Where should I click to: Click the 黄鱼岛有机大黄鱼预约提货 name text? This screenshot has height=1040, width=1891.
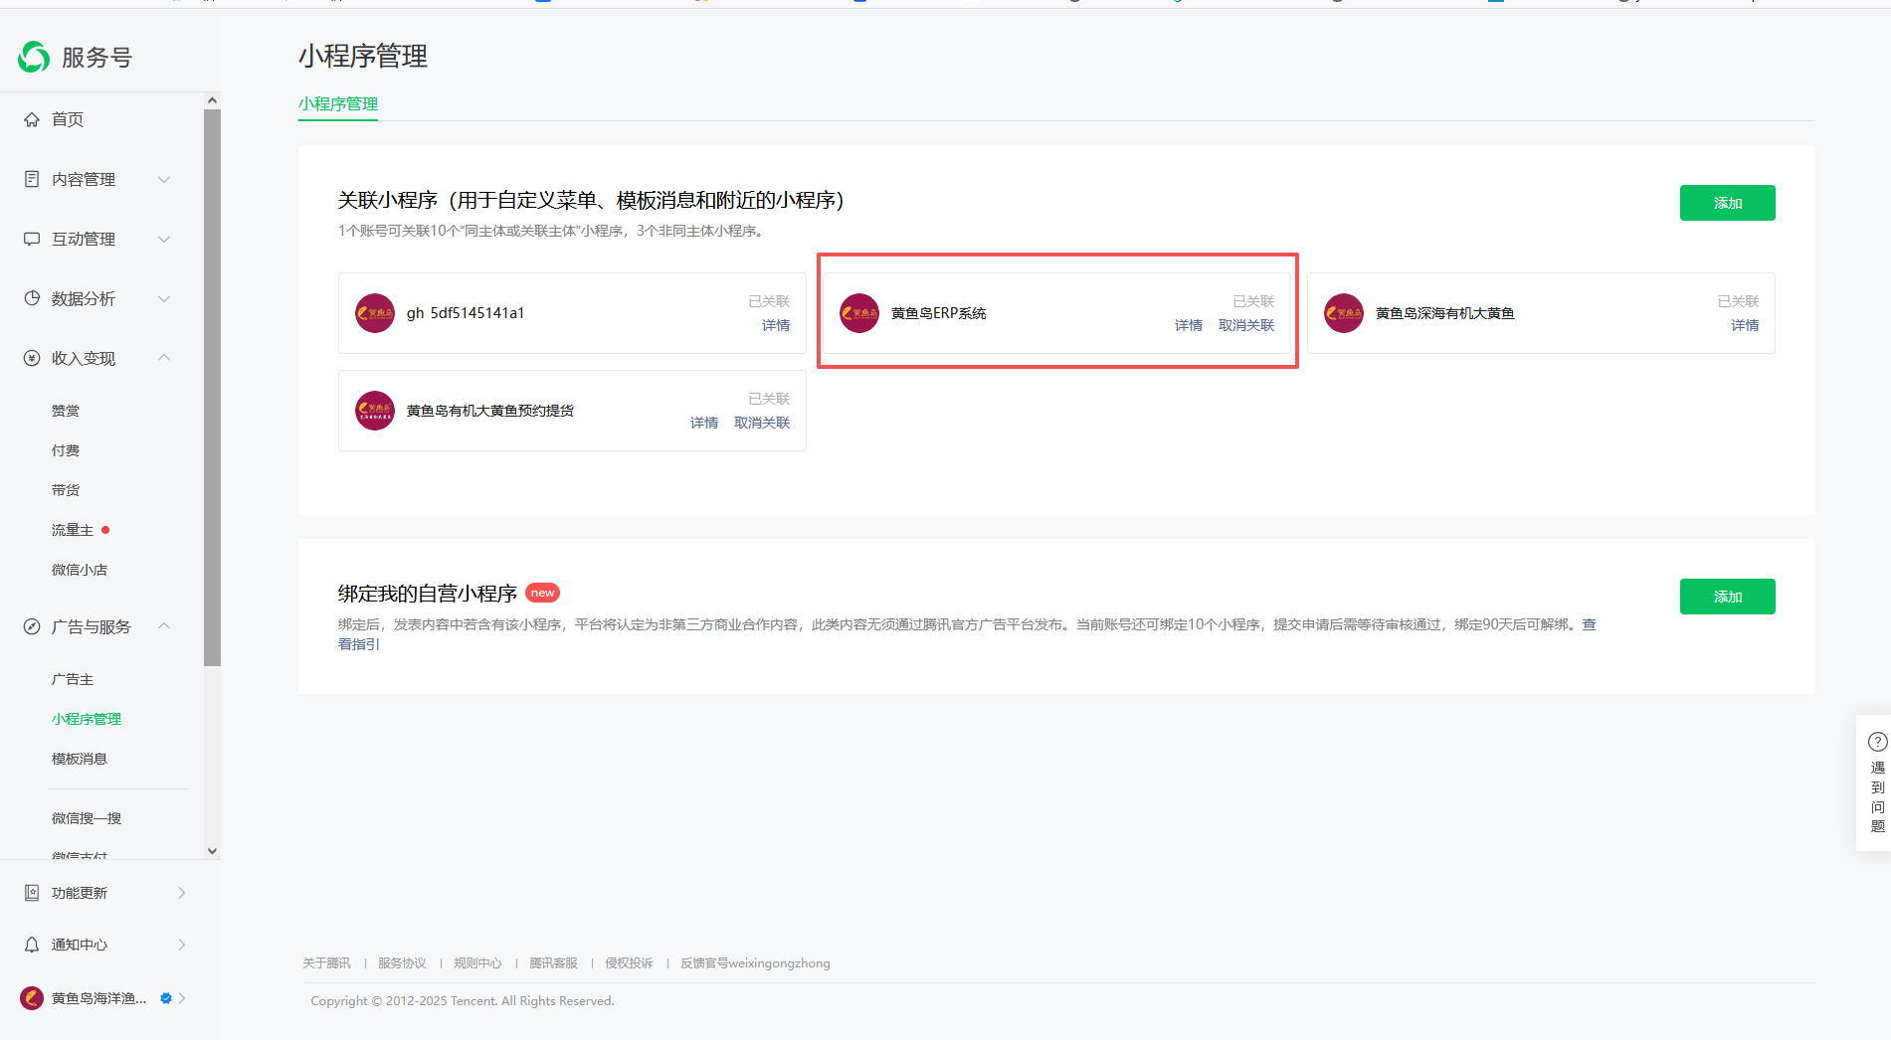click(490, 411)
